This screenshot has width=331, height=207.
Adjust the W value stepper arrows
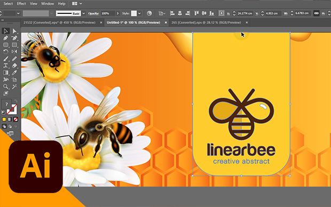pyautogui.click(x=292, y=13)
